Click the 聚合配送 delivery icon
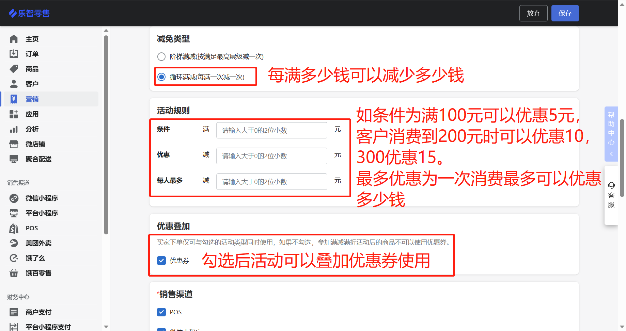The width and height of the screenshot is (626, 331). point(14,159)
